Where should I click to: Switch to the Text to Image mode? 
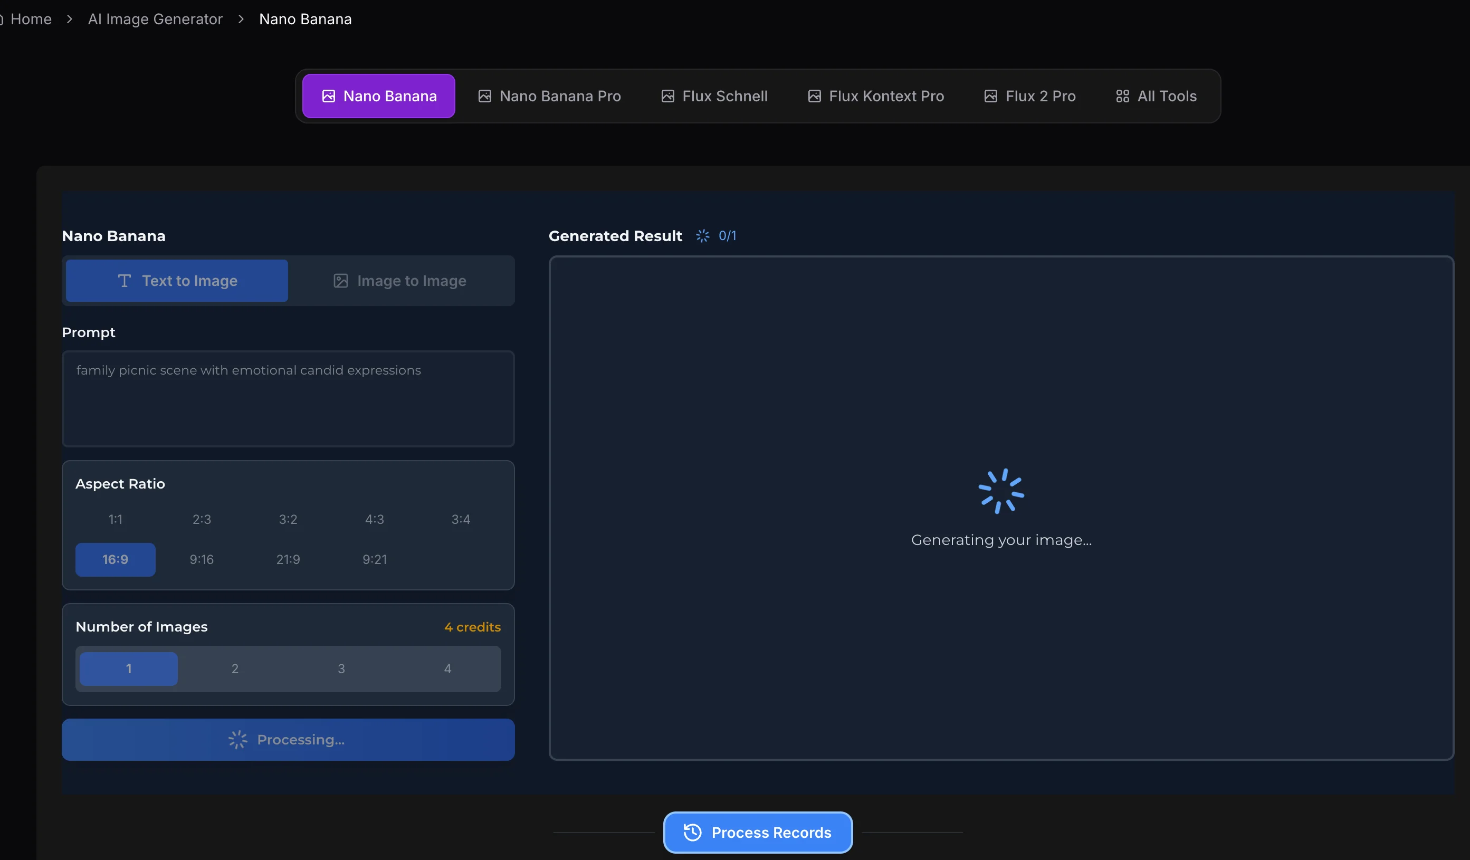click(x=177, y=281)
